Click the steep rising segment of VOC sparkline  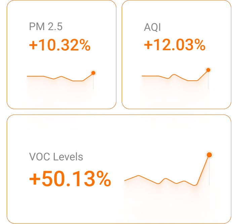coord(202,169)
